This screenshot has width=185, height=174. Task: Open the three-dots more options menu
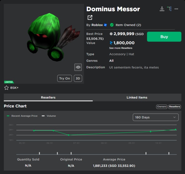[x=176, y=9]
